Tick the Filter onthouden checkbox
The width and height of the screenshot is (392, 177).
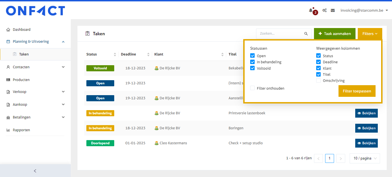(x=252, y=88)
